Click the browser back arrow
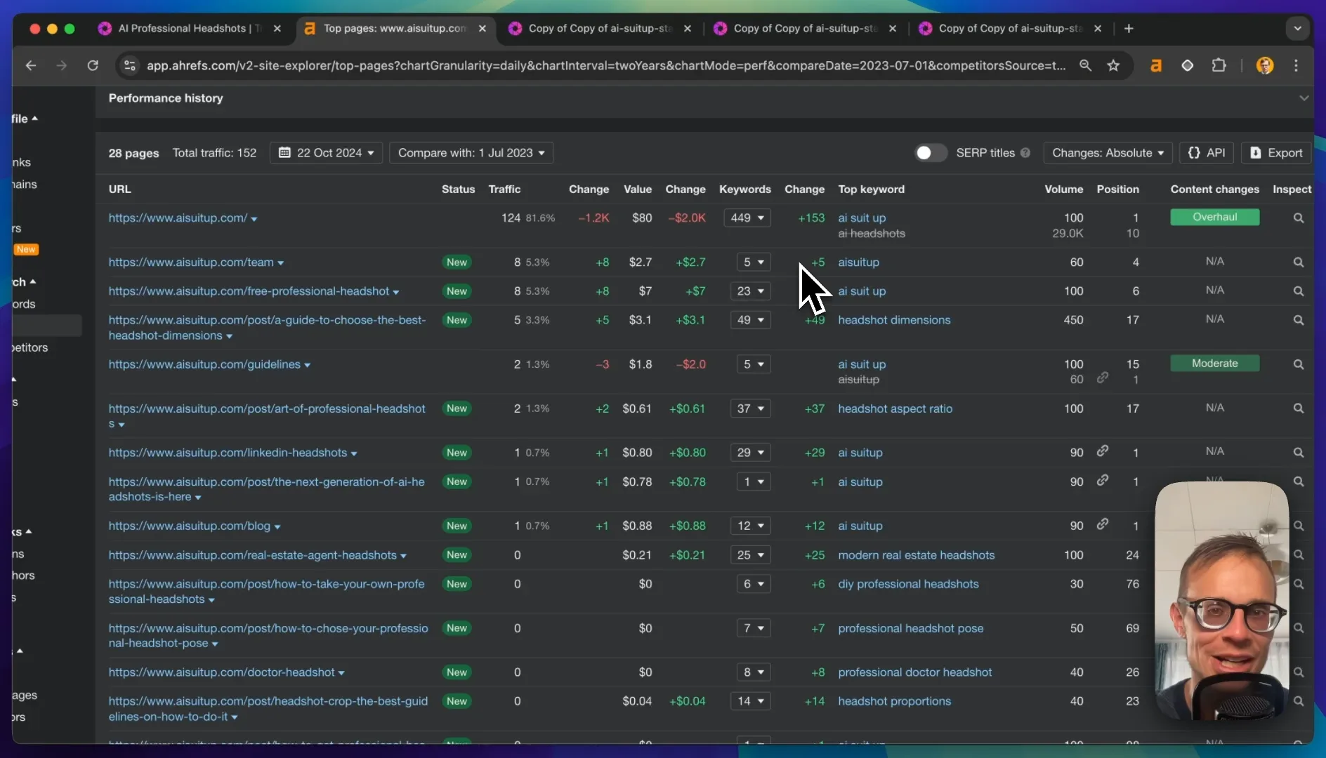This screenshot has height=758, width=1326. tap(31, 65)
